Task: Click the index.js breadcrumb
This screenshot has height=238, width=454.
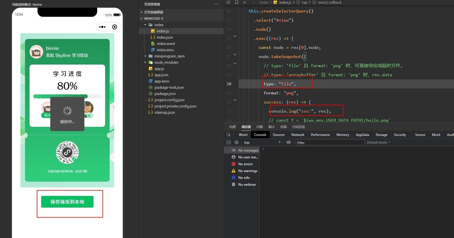Action: point(282,2)
